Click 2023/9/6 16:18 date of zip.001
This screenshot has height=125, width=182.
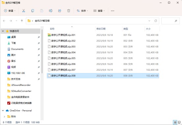click(x=104, y=35)
